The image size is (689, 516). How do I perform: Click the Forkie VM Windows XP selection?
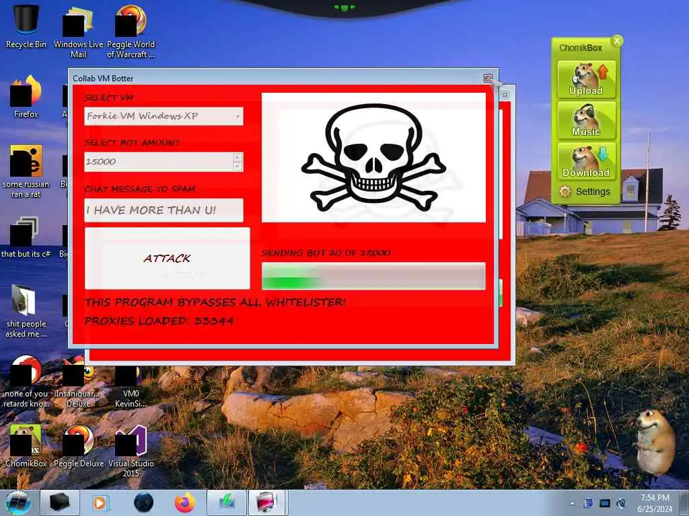coord(164,116)
